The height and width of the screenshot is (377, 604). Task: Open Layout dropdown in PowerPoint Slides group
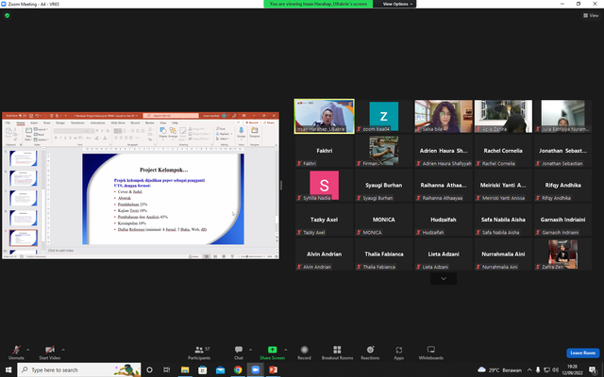pyautogui.click(x=41, y=129)
